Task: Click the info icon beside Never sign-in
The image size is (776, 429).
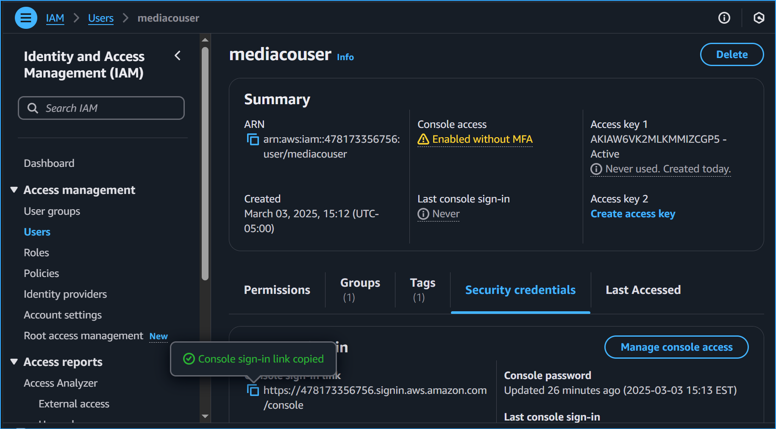Action: point(423,214)
